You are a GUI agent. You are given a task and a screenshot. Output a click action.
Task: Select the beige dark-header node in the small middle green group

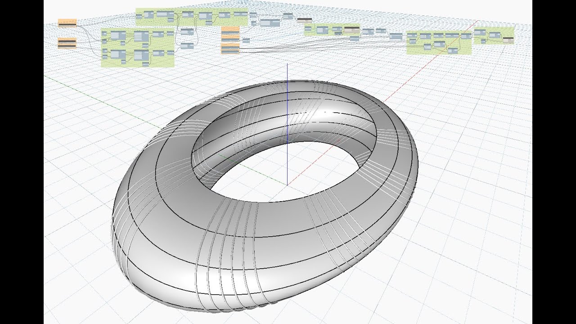pyautogui.click(x=351, y=30)
